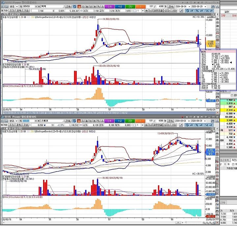Click the second icon in top chart's side strip
Screen dimensions: 237x226
218,22
